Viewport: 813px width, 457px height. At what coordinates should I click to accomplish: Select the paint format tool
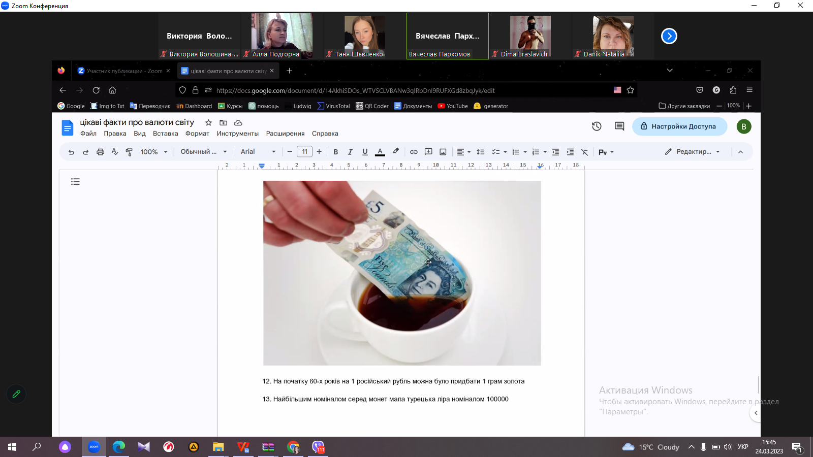click(129, 152)
